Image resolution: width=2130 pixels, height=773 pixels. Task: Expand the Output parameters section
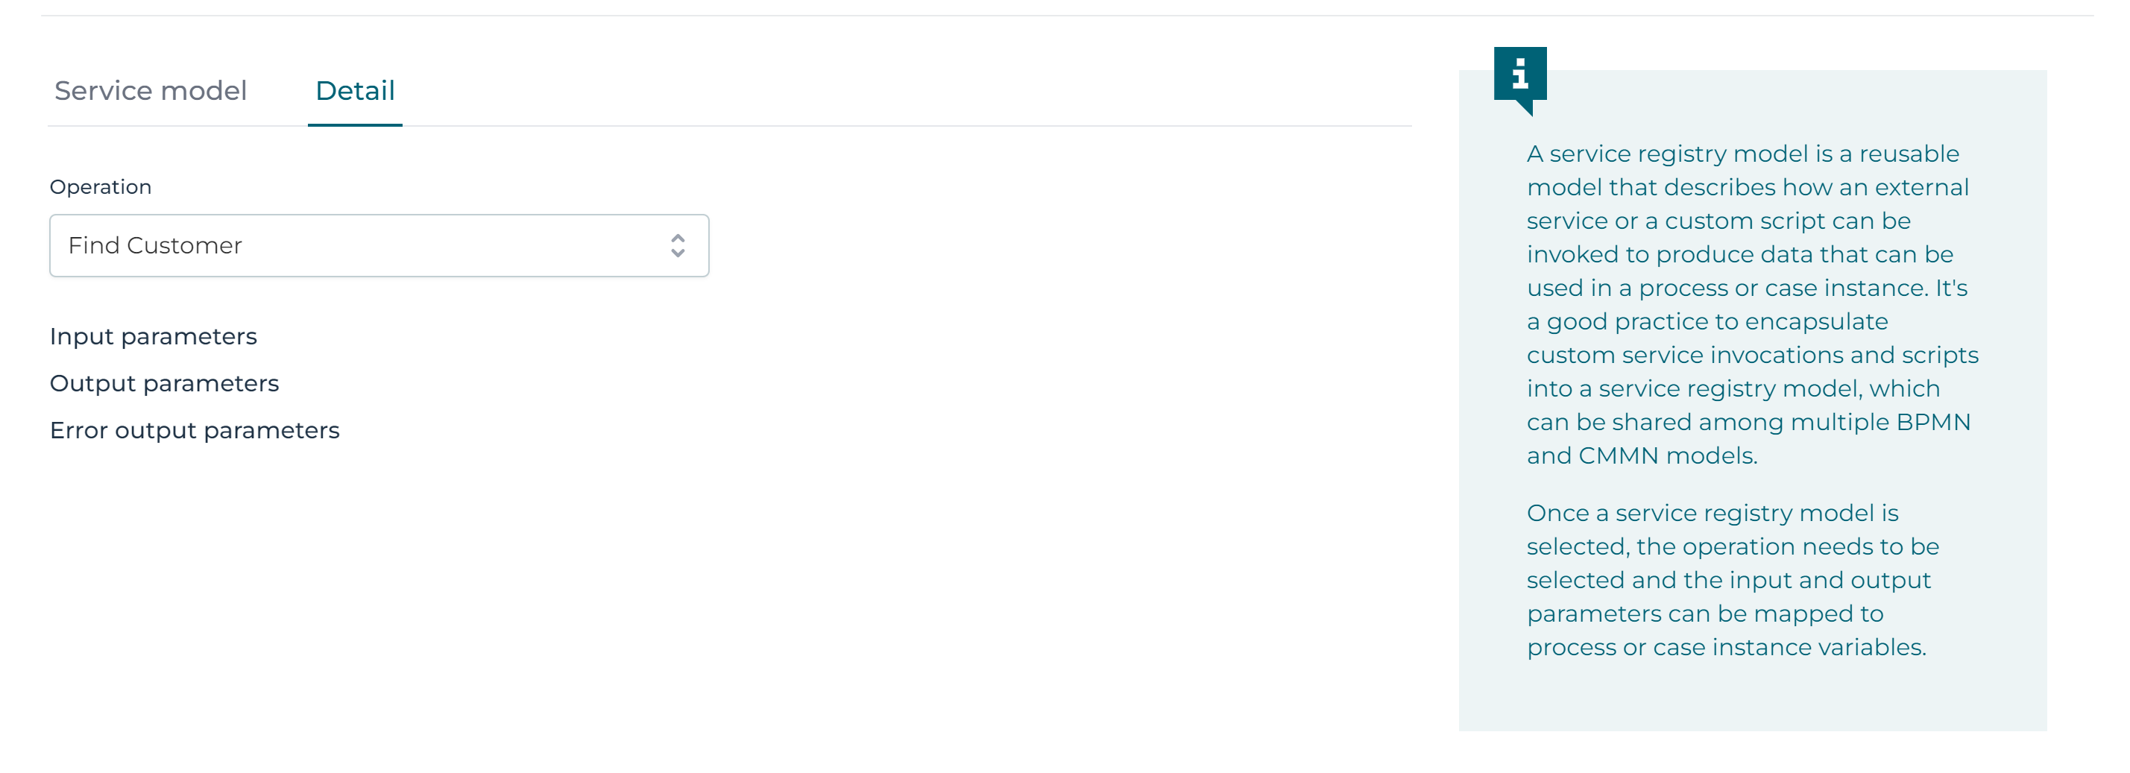tap(164, 384)
